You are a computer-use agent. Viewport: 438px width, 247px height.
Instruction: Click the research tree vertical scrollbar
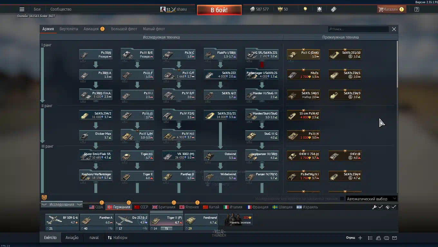tap(397, 64)
